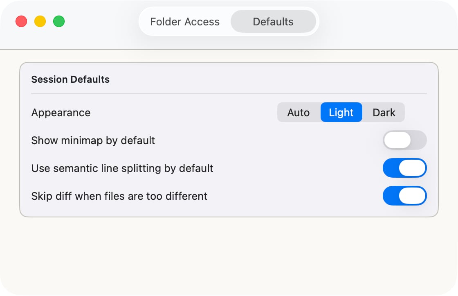Click the semantic line splitting label
The image size is (458, 296).
tap(122, 168)
